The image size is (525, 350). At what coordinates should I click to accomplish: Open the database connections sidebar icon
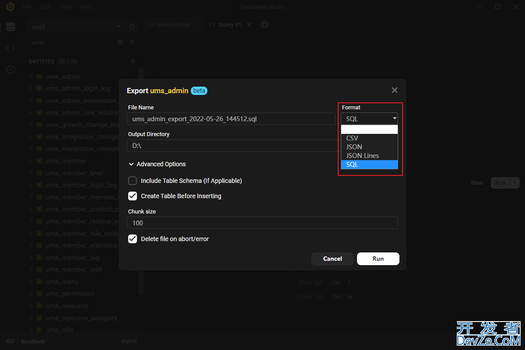click(x=10, y=27)
